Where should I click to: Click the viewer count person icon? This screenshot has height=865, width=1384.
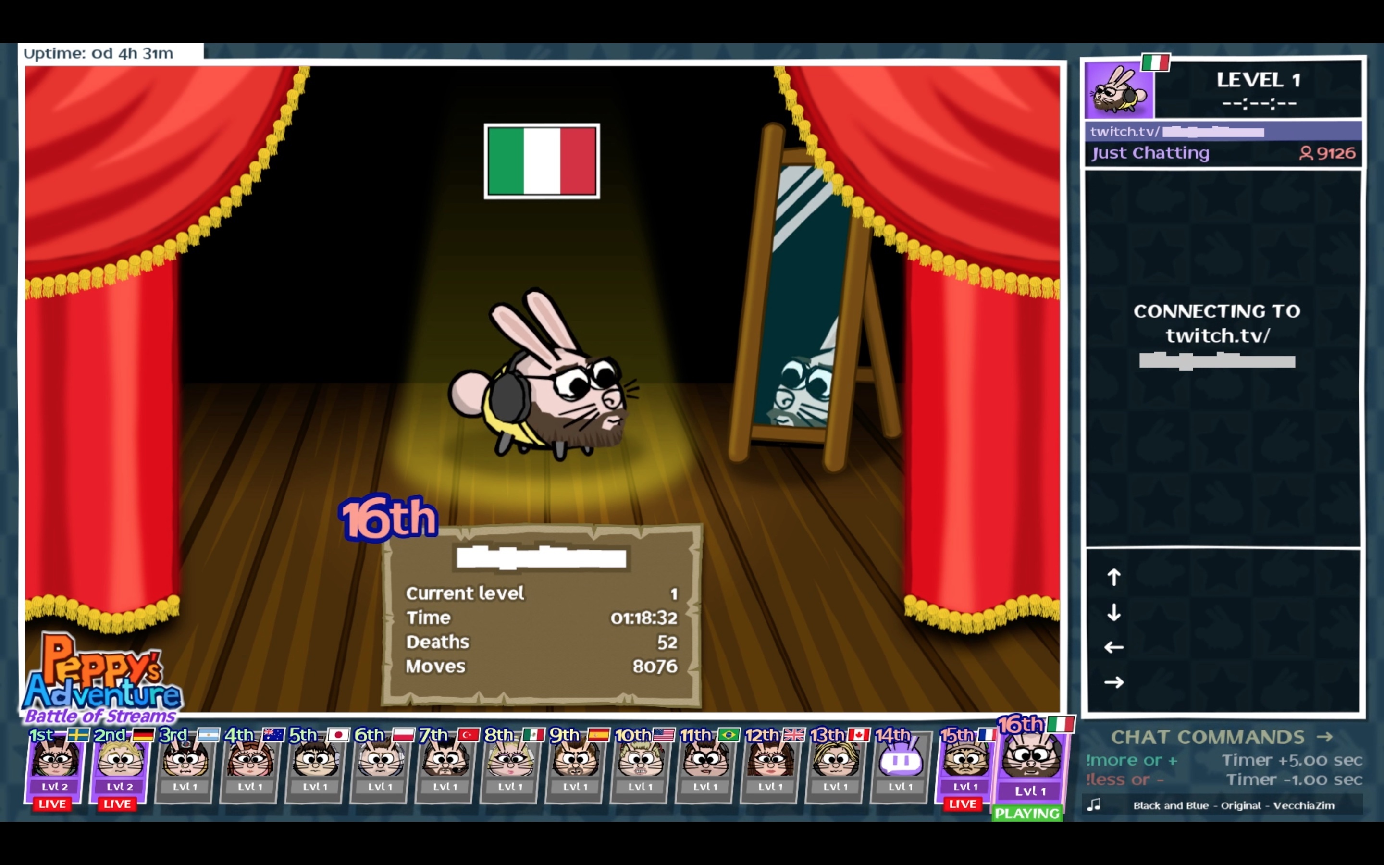(x=1306, y=153)
